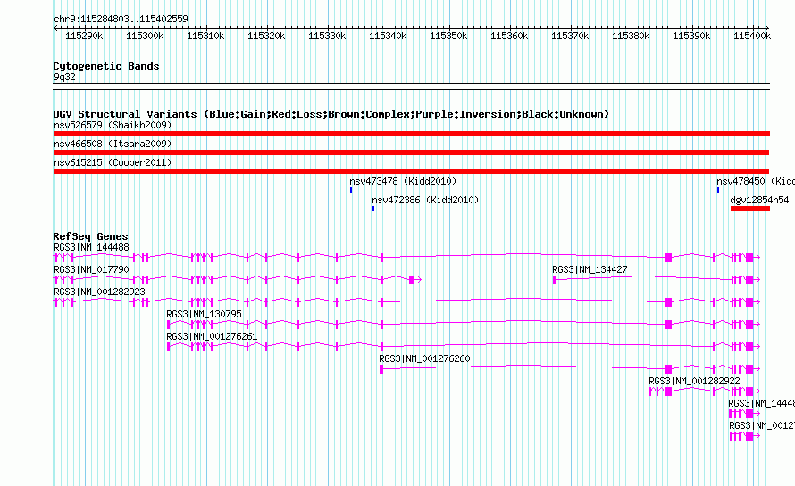Open the RGS3|NM_017790 transcript label

click(x=91, y=270)
